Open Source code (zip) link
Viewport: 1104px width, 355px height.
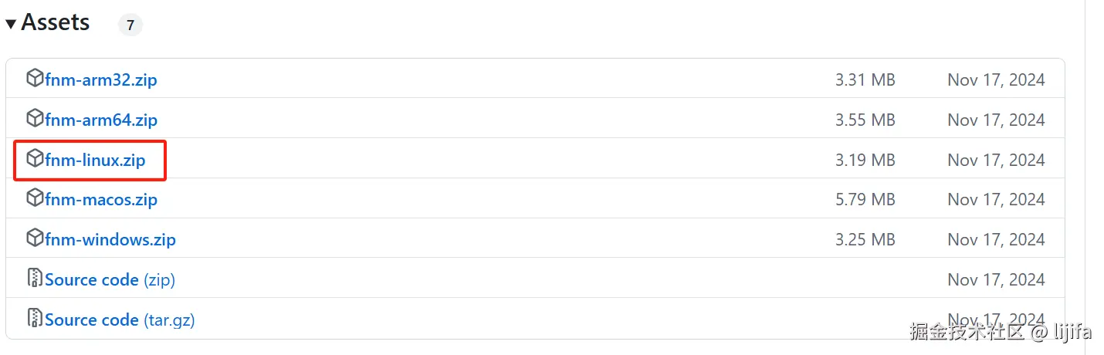[x=110, y=279]
